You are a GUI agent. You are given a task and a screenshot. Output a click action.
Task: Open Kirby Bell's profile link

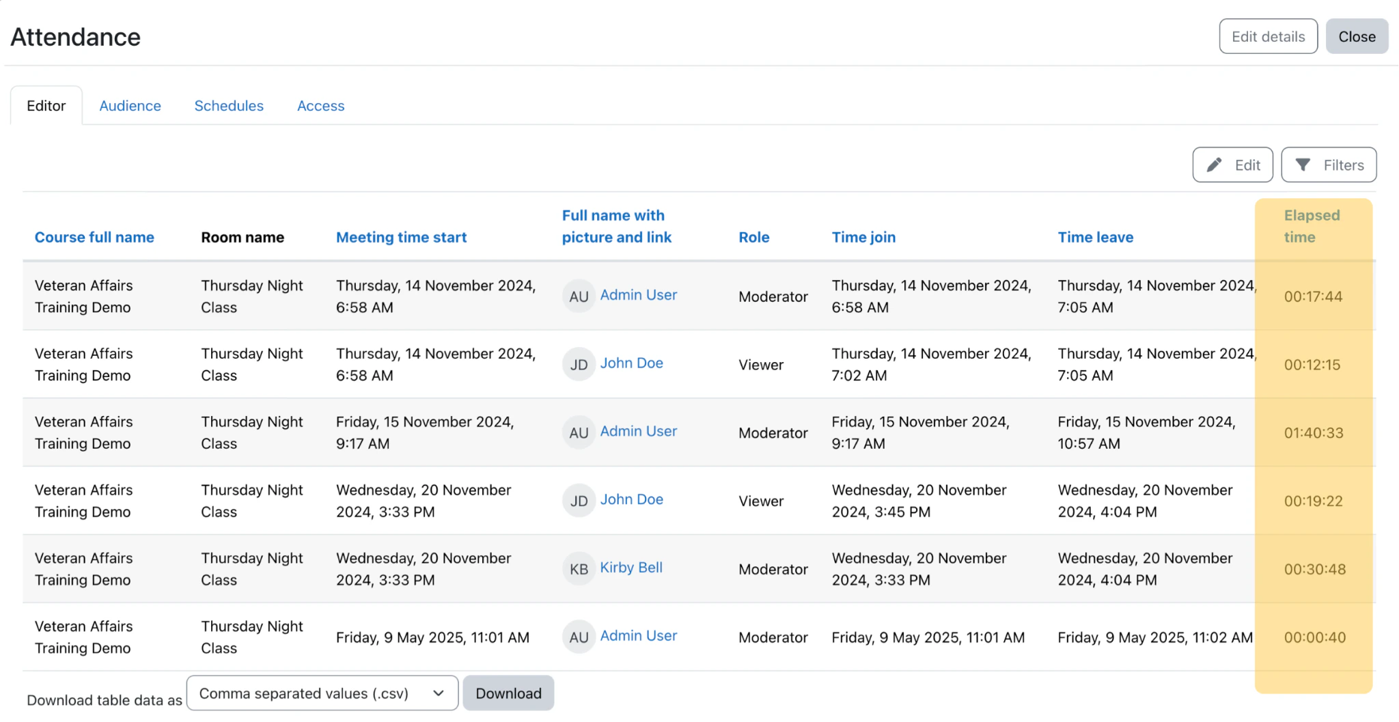coord(631,568)
